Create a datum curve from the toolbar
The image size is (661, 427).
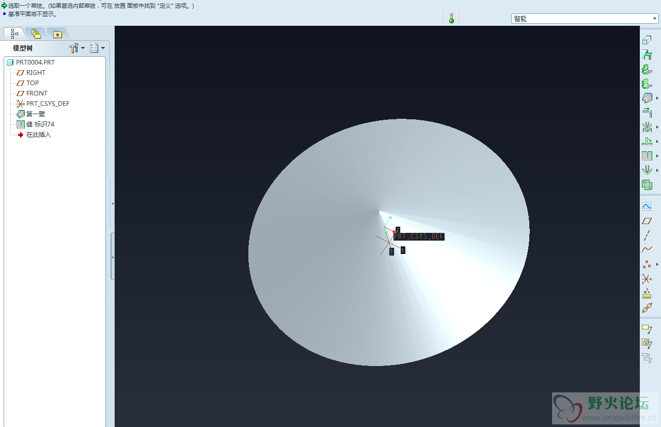(x=647, y=250)
